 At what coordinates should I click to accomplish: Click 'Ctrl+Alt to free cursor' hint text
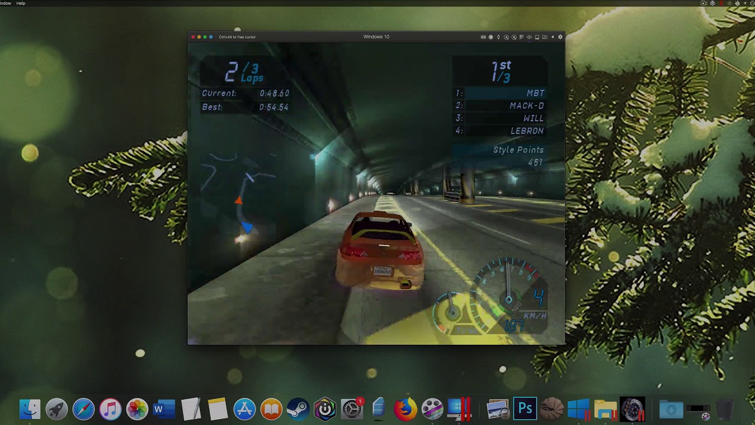click(237, 37)
